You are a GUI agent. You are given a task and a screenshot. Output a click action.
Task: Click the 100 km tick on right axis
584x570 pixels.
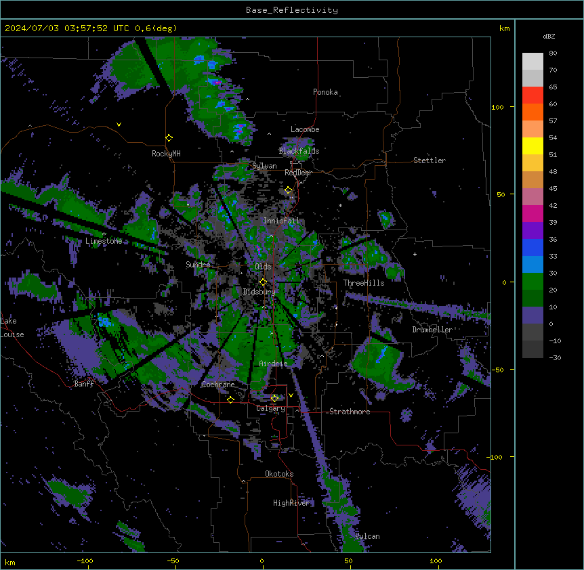(x=497, y=107)
